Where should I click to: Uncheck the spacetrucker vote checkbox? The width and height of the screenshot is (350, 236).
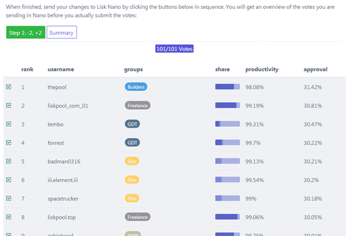(9, 198)
